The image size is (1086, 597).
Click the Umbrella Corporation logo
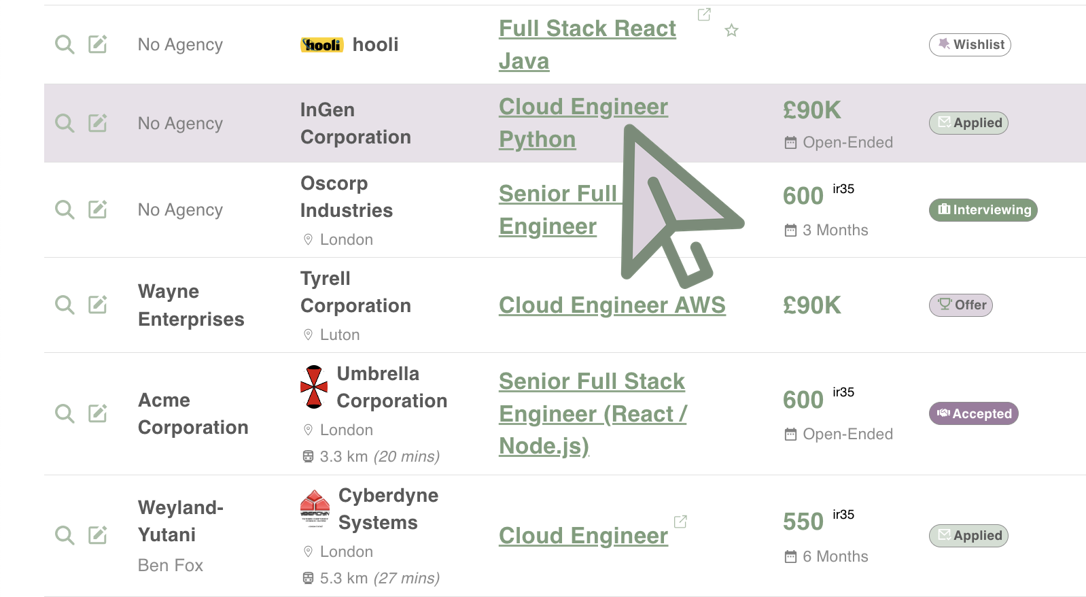pyautogui.click(x=314, y=387)
